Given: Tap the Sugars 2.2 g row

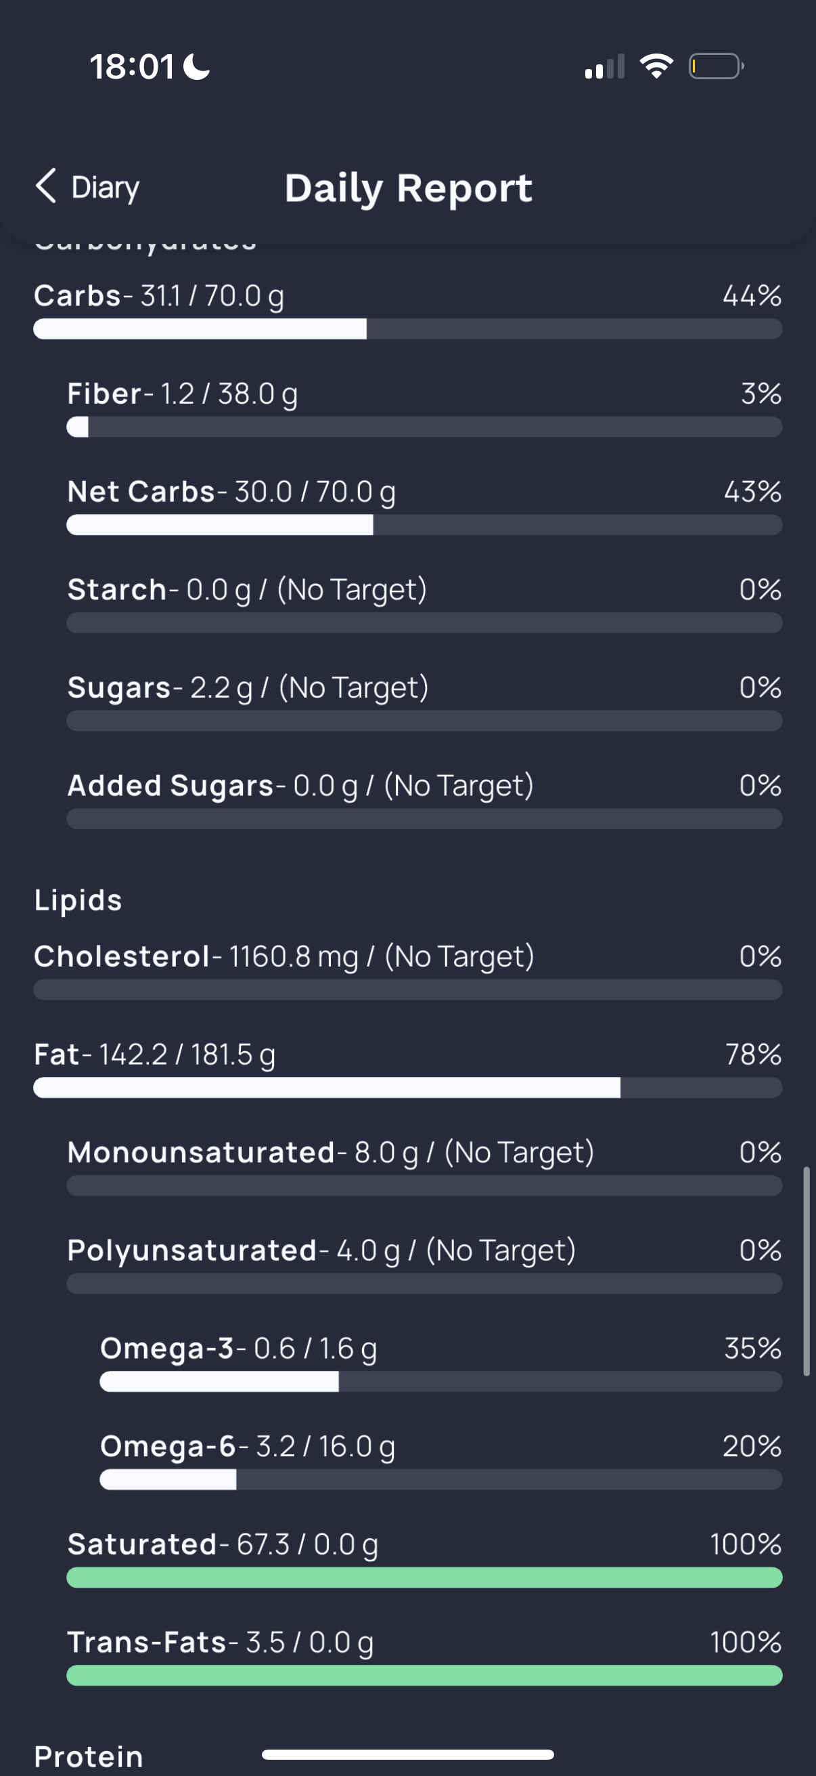Looking at the screenshot, I should tap(424, 702).
